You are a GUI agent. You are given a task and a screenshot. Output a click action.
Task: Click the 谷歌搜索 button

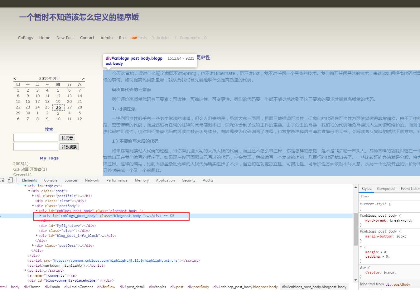coord(69,147)
